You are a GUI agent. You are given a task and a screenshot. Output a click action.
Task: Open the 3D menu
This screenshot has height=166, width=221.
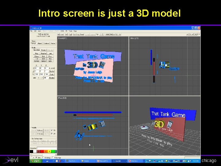(66, 31)
